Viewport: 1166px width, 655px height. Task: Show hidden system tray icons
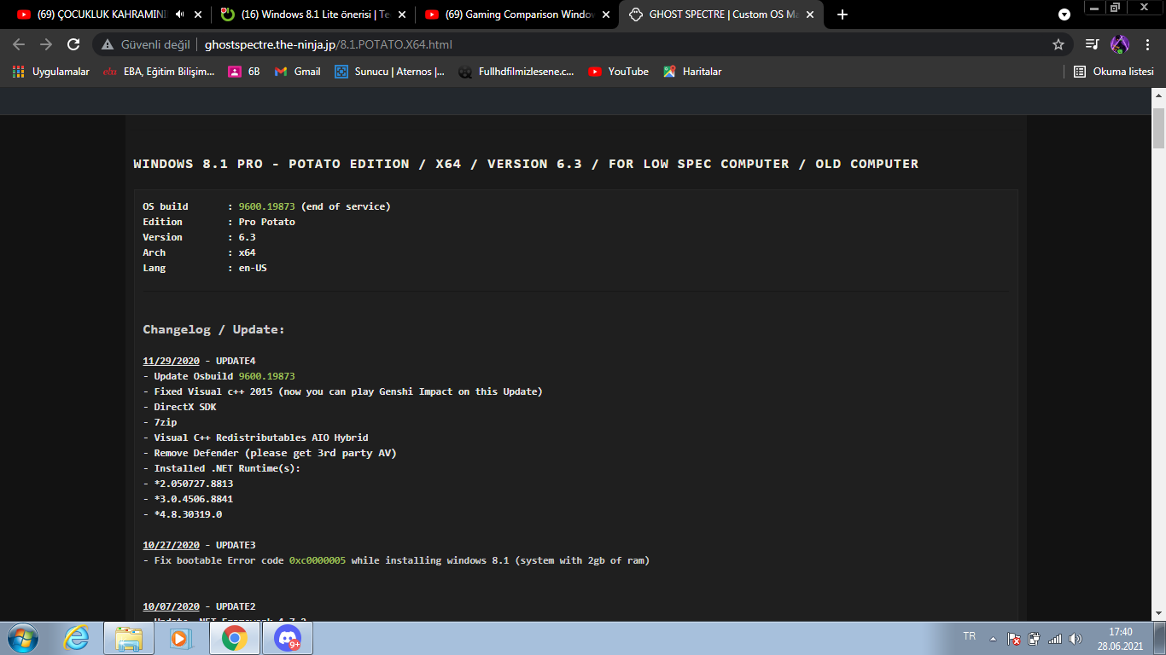[x=993, y=638]
